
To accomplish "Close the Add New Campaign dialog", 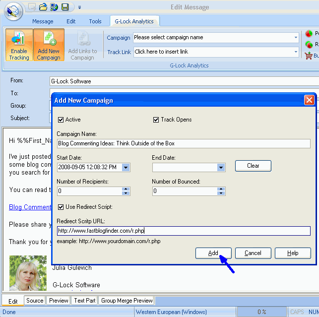I will 309,100.
